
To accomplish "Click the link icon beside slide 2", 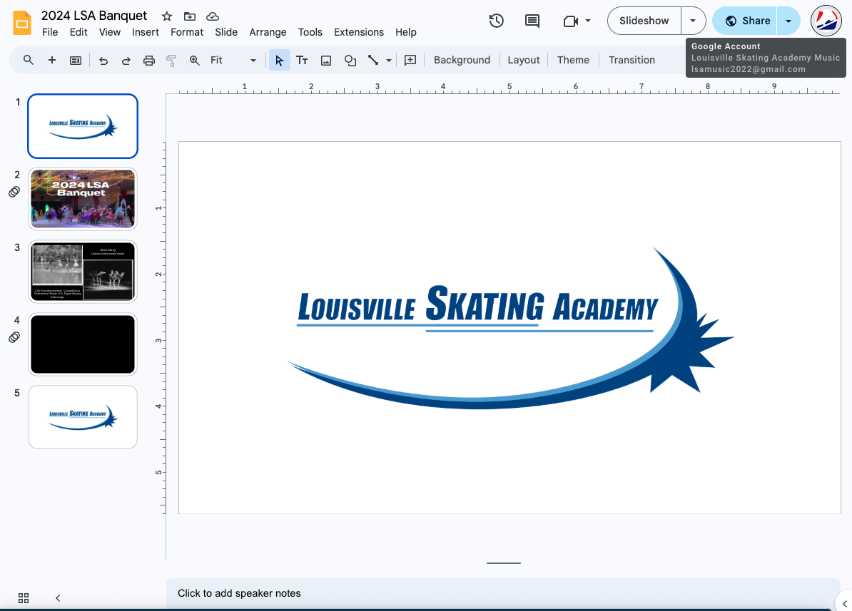I will coord(14,192).
